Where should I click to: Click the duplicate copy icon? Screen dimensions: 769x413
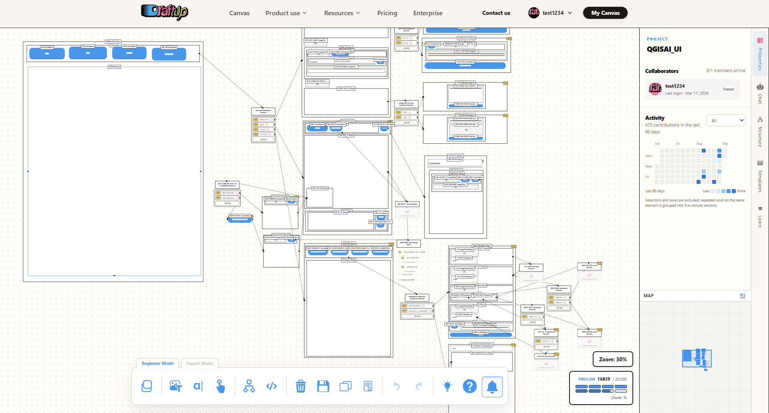(x=345, y=386)
